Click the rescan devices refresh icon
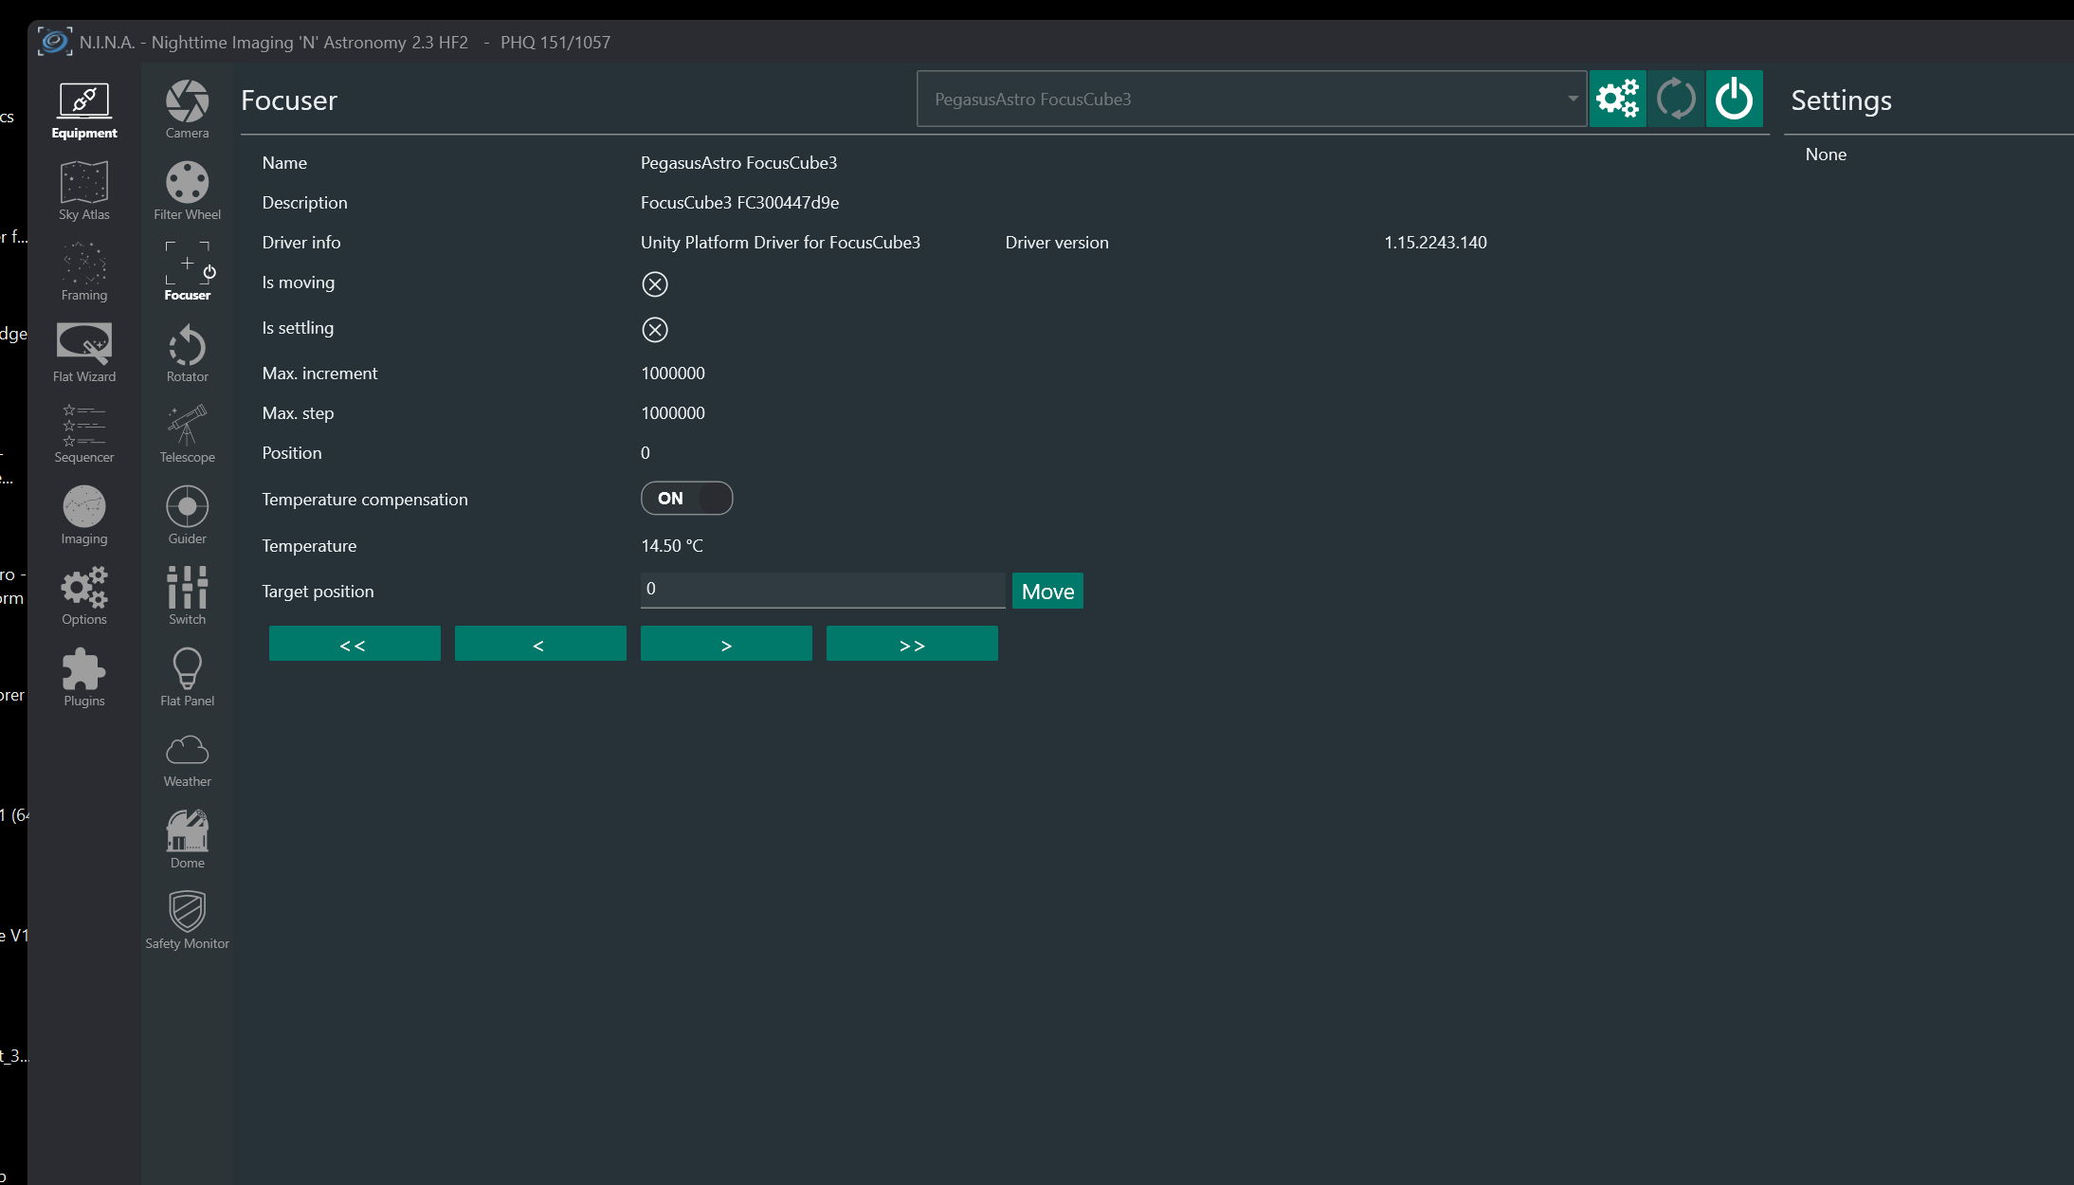 coord(1675,99)
